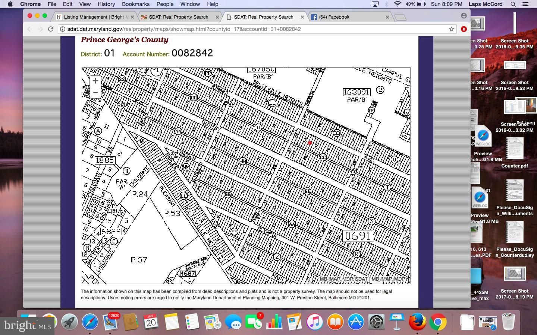Open Spotlight search in menu bar
This screenshot has height=335, width=537.
tap(514, 4)
